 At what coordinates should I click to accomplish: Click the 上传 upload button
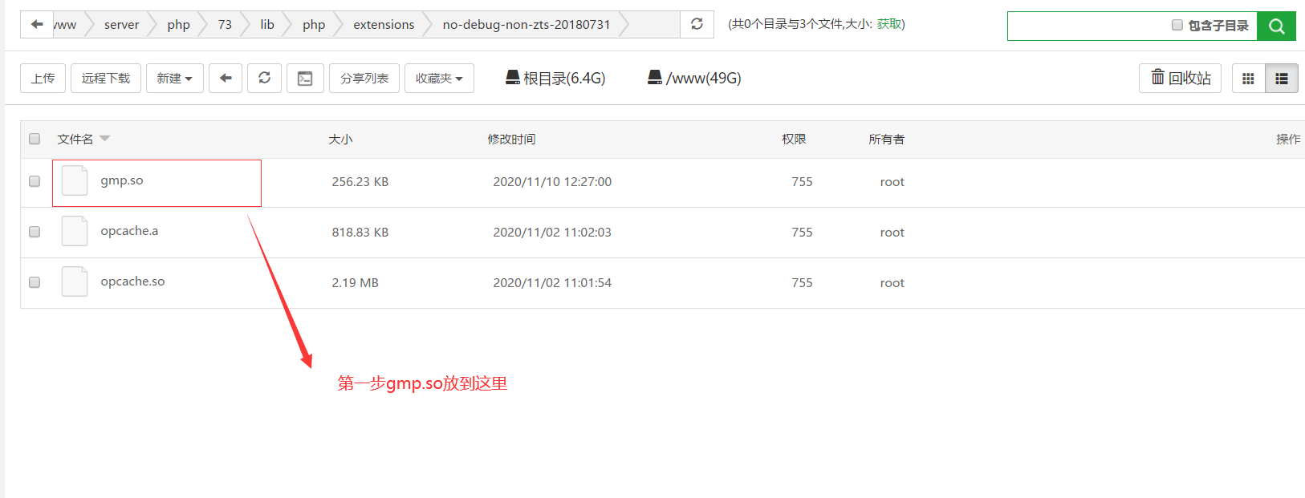click(43, 78)
